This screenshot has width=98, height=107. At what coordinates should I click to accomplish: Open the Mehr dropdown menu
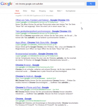(x=60, y=11)
